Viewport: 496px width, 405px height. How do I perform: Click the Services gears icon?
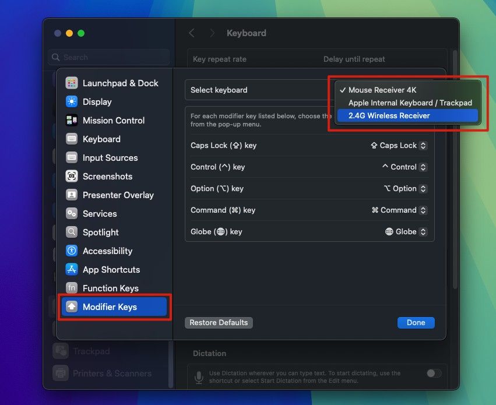click(x=72, y=214)
